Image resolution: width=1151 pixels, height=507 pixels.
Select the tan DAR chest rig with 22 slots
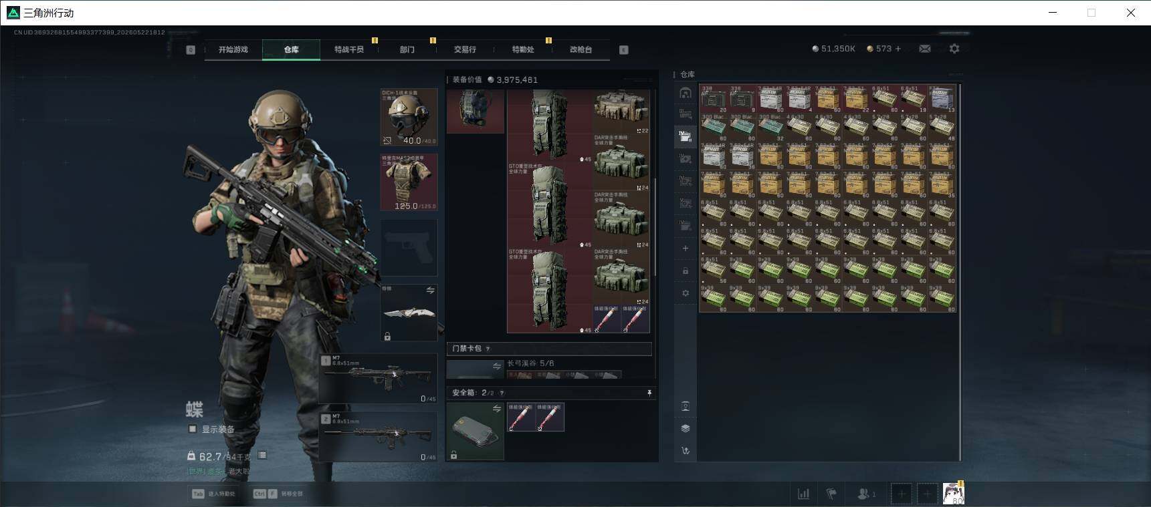621,112
